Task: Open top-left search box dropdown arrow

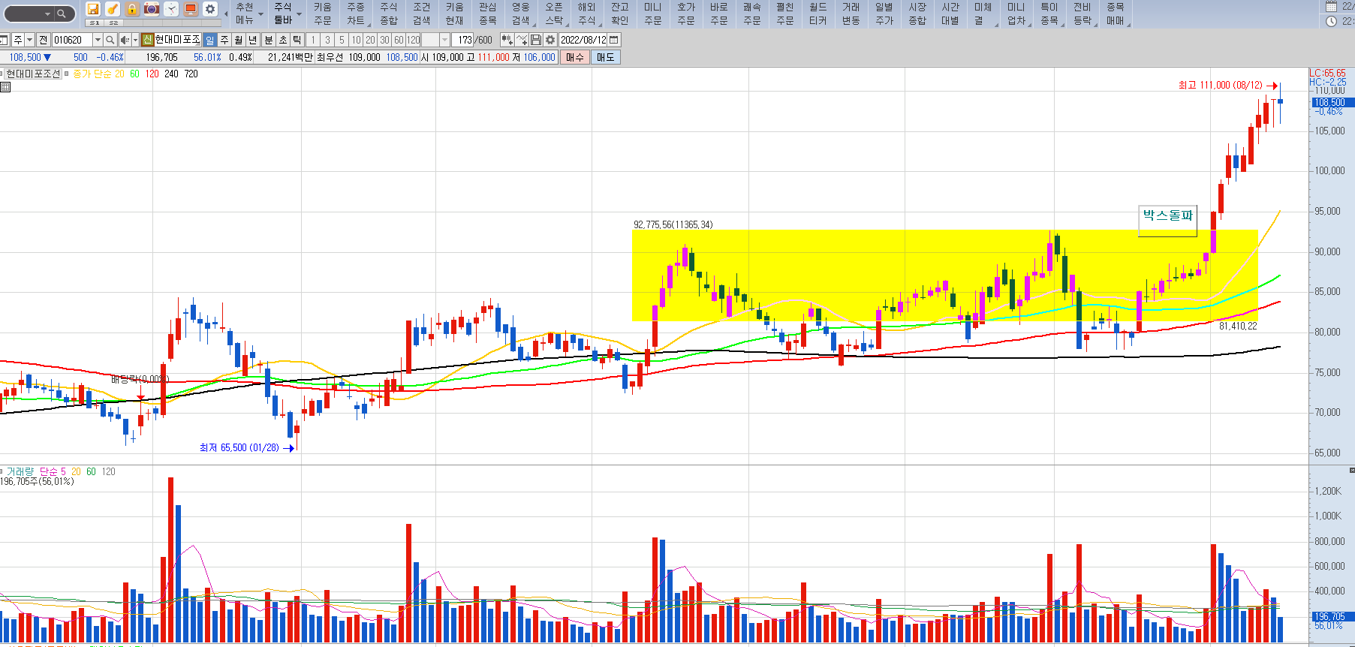Action: pyautogui.click(x=47, y=14)
